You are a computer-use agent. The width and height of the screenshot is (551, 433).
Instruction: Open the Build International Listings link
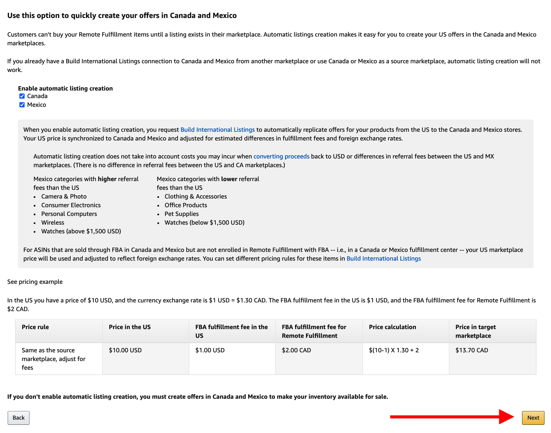point(217,130)
